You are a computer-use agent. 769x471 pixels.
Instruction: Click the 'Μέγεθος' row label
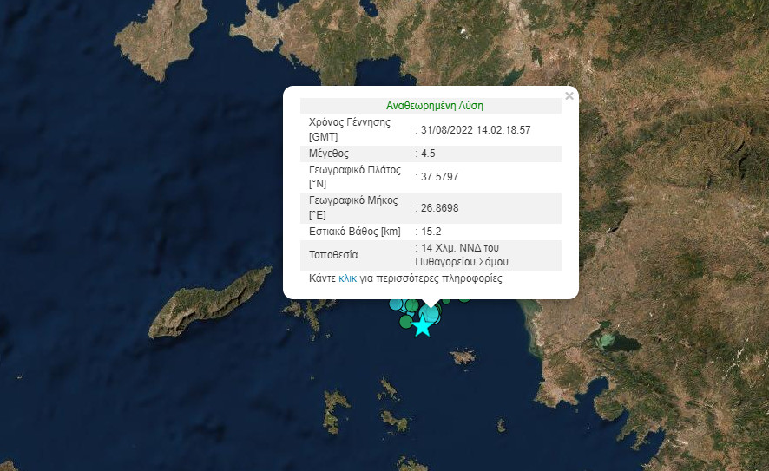tap(329, 154)
